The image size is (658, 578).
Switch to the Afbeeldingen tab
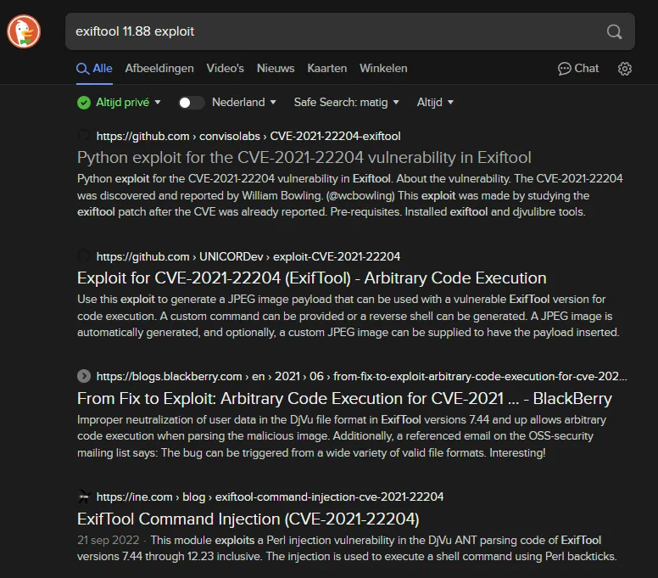pos(159,69)
